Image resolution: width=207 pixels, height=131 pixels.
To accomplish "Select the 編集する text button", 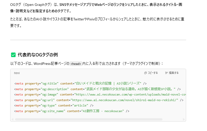I will pyautogui.click(x=172, y=73).
